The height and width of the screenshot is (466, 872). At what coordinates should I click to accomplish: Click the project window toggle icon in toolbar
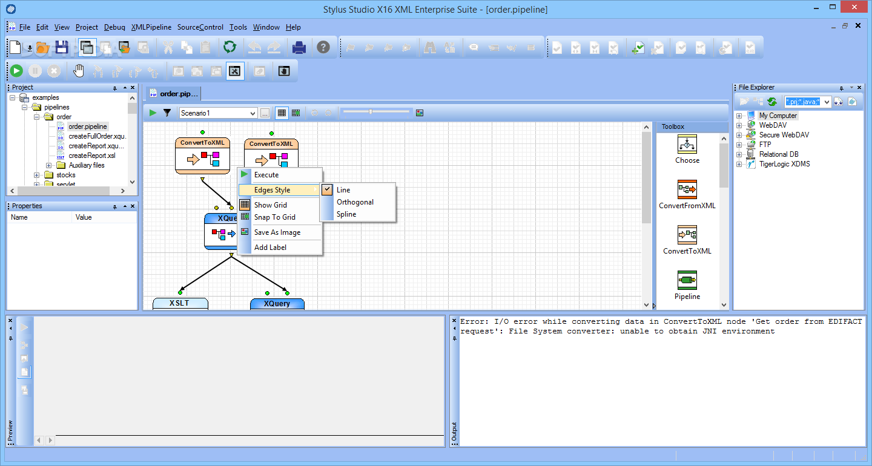point(87,47)
